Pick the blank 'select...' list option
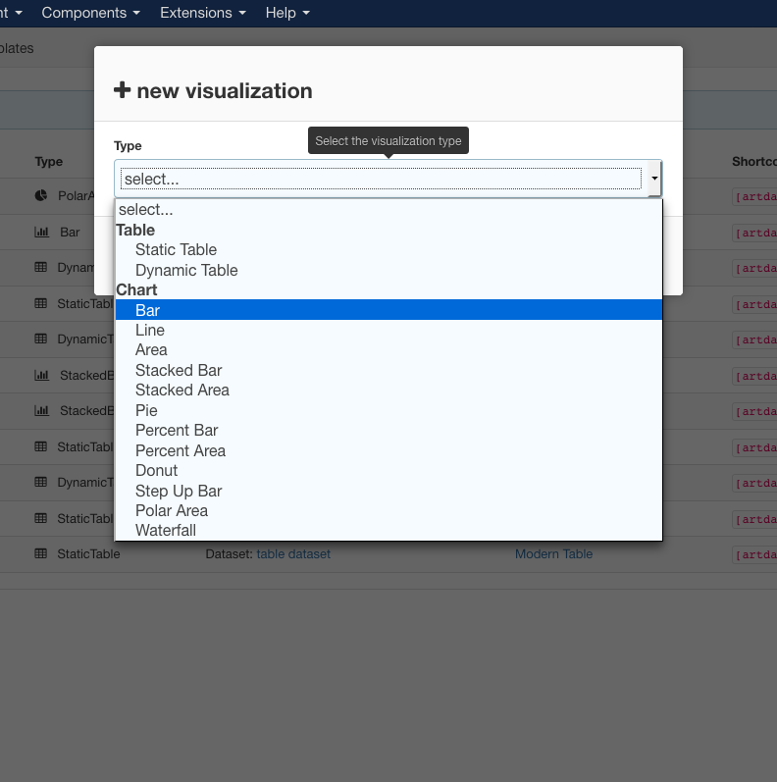This screenshot has width=777, height=782. [x=388, y=209]
